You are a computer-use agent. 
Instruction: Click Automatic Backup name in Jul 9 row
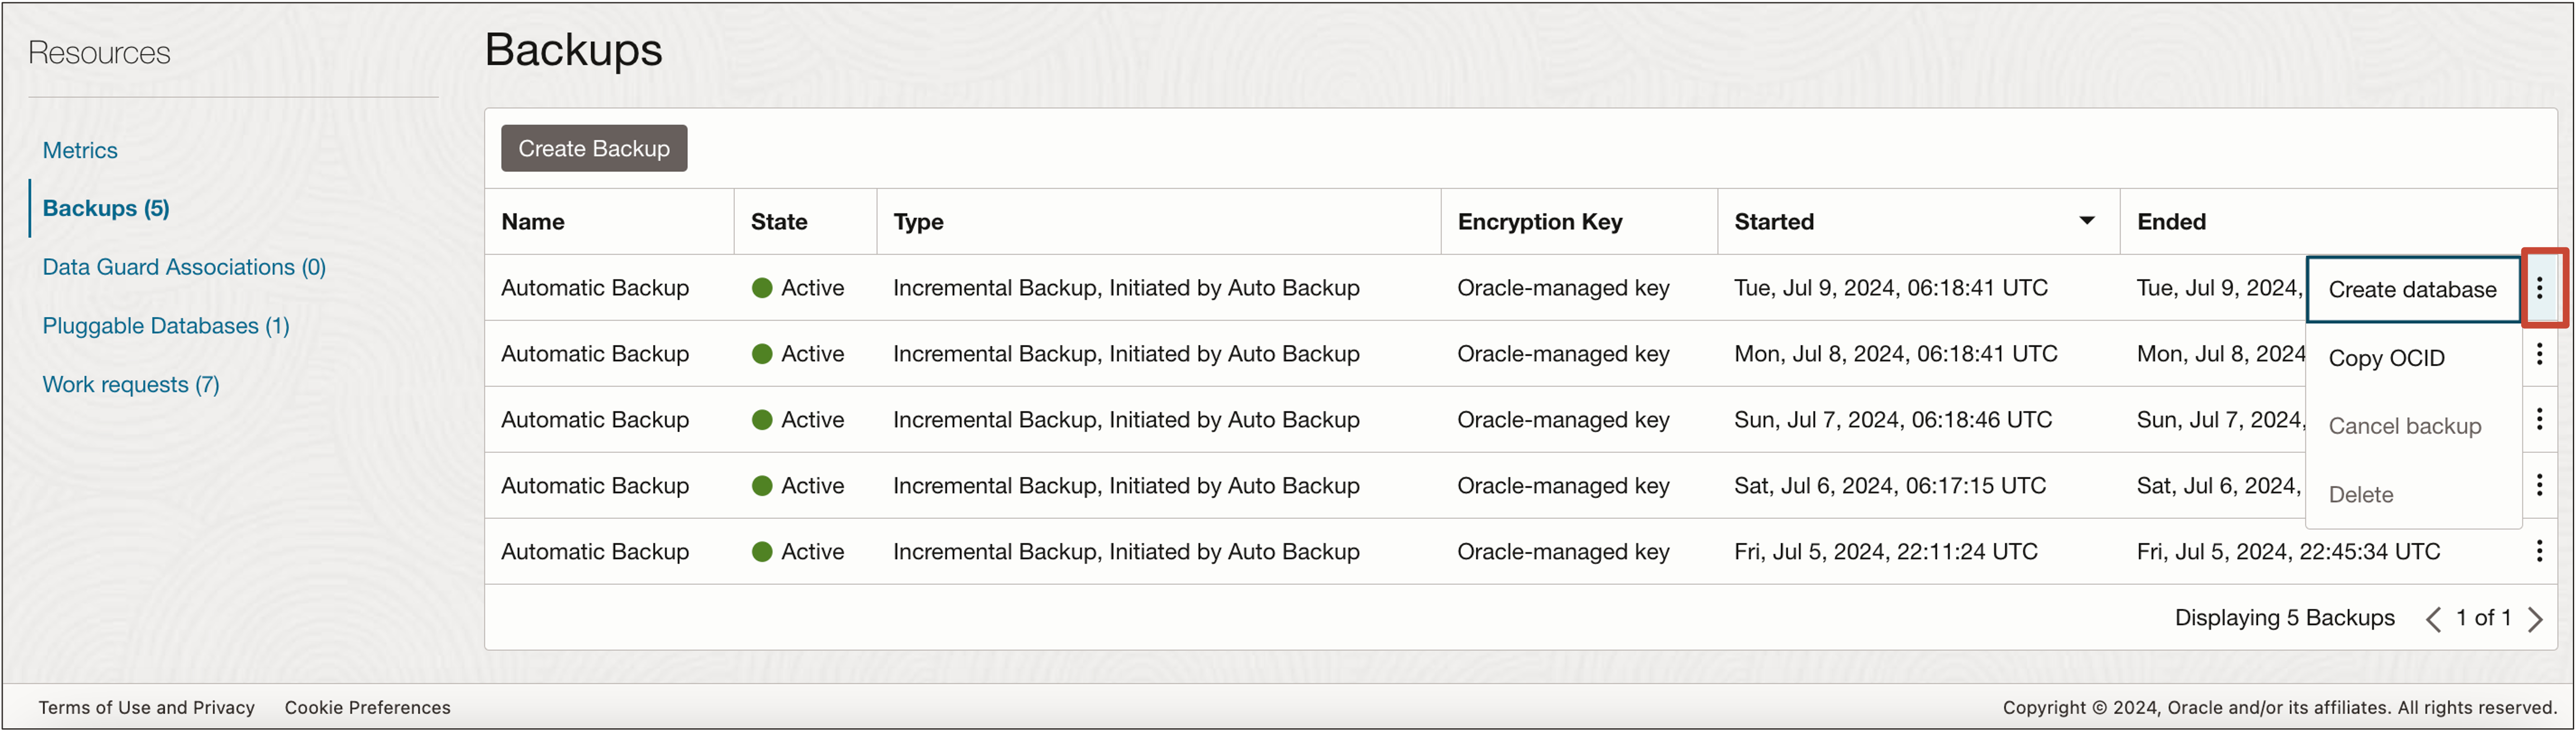(x=595, y=288)
